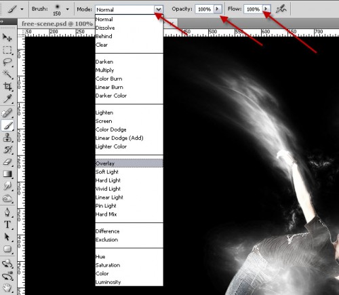Select the Lasso tool
This screenshot has height=295, width=339.
click(7, 62)
